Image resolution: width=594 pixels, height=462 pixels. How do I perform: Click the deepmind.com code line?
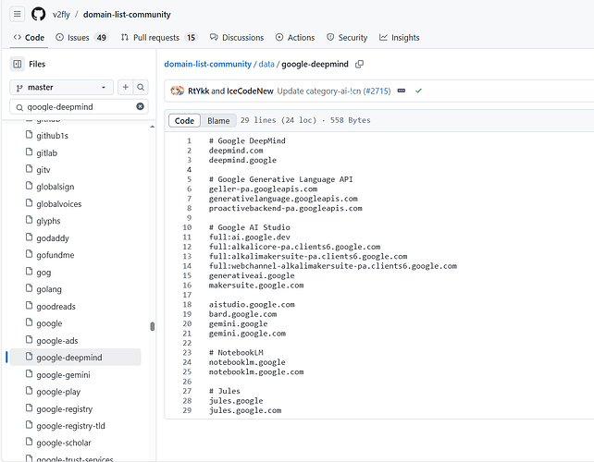coord(236,151)
